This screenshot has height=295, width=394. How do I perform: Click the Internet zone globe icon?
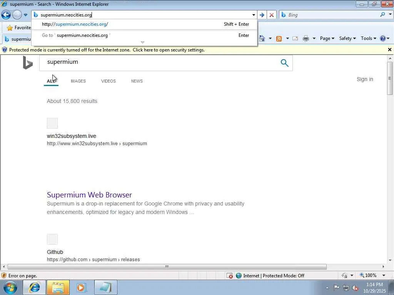coord(239,276)
